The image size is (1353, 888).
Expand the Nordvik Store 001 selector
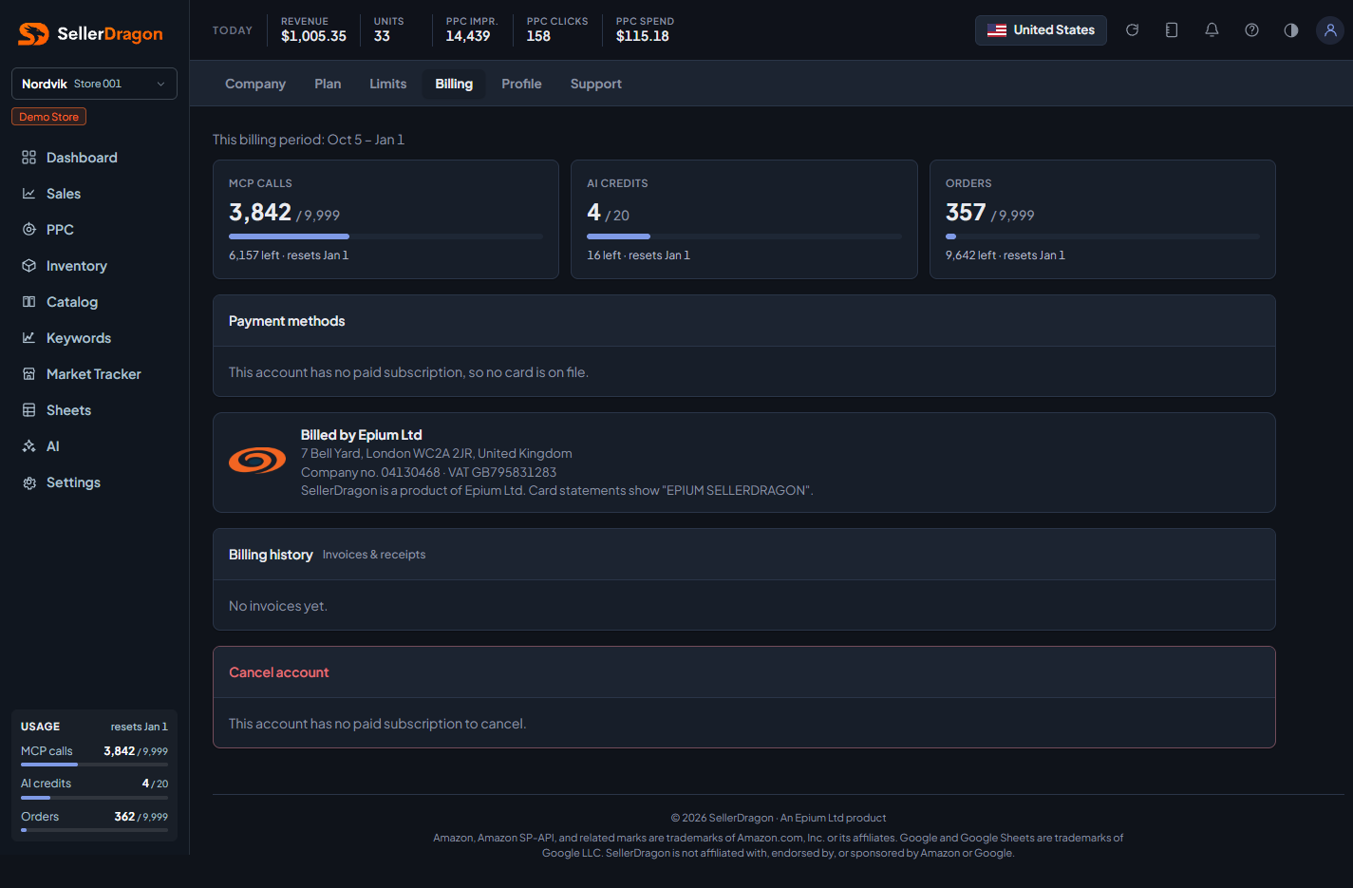pyautogui.click(x=94, y=84)
